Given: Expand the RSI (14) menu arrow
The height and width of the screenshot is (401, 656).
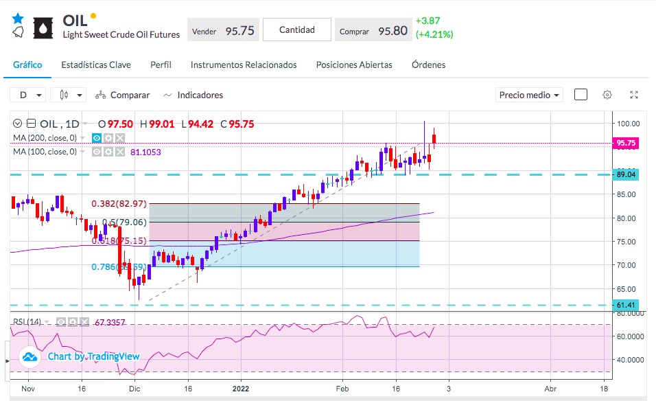Looking at the screenshot, I should point(47,322).
